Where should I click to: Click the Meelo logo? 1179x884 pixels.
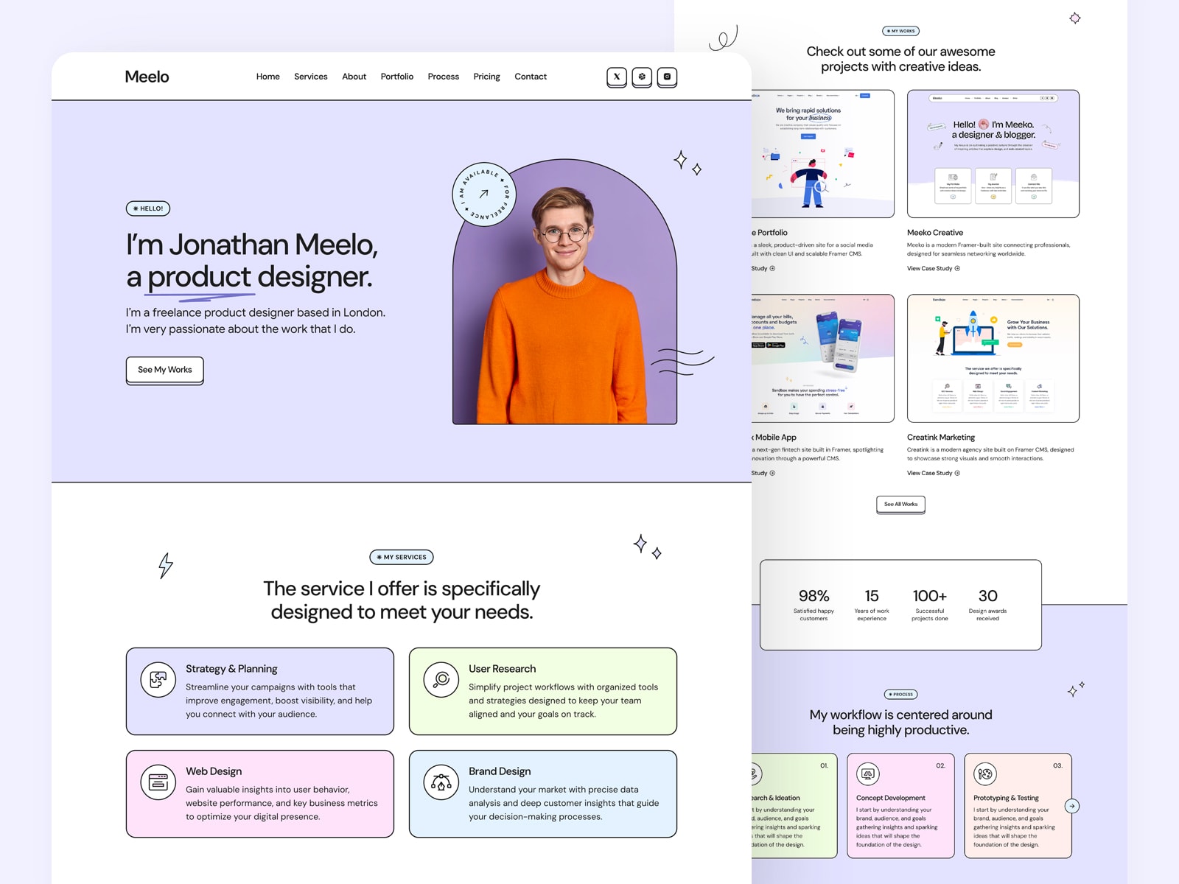point(147,77)
